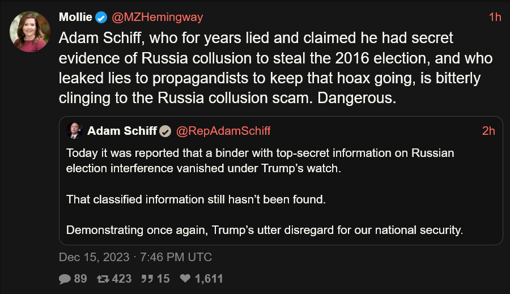Click the quote marks icon
This screenshot has height=294, width=510.
pyautogui.click(x=147, y=279)
